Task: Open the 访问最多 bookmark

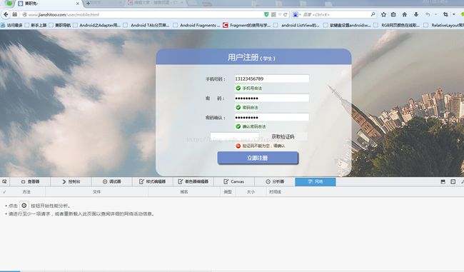Action: coord(12,25)
